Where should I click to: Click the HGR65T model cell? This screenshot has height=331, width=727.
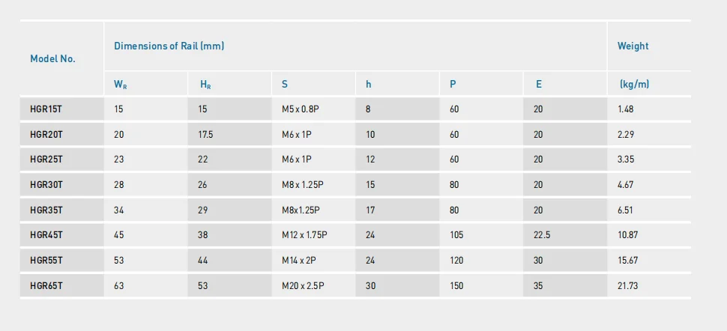[x=46, y=285]
